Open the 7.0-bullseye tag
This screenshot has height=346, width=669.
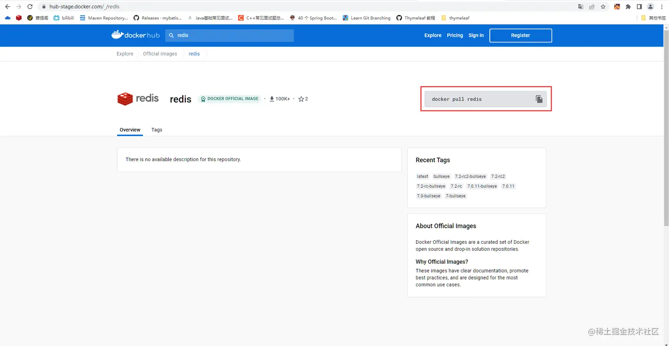coord(429,196)
